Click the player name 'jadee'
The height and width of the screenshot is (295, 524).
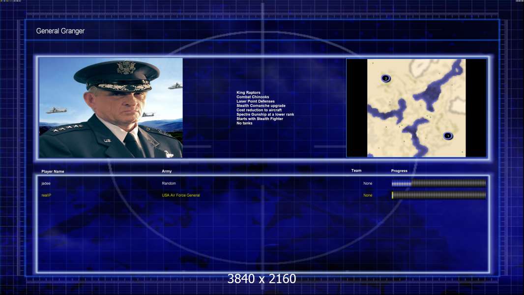[x=46, y=183]
